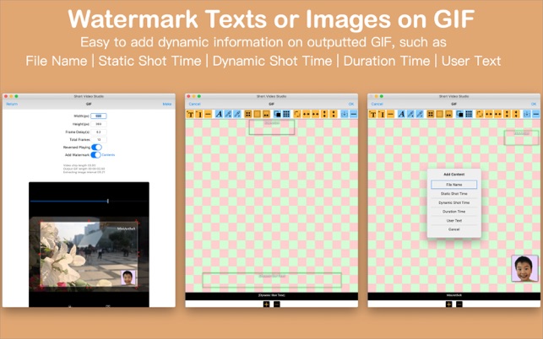This screenshot has width=543, height=339.
Task: Click the flower video preview in left window
Action: 89,255
